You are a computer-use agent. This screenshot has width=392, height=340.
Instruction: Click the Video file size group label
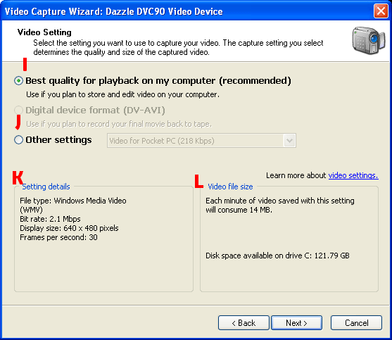coord(230,187)
